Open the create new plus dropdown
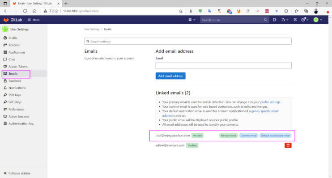Screen dimensions: 332x178 coord(192,20)
